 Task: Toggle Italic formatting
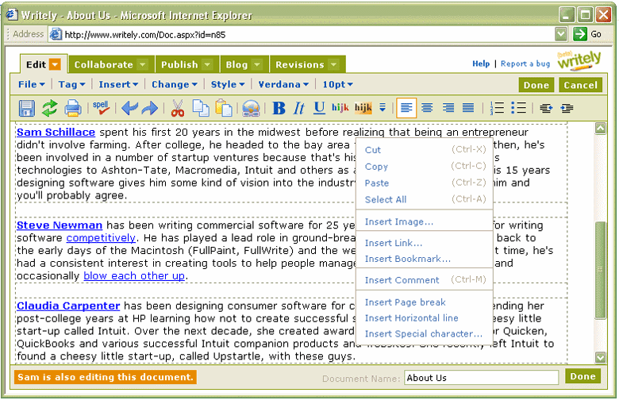pyautogui.click(x=299, y=108)
